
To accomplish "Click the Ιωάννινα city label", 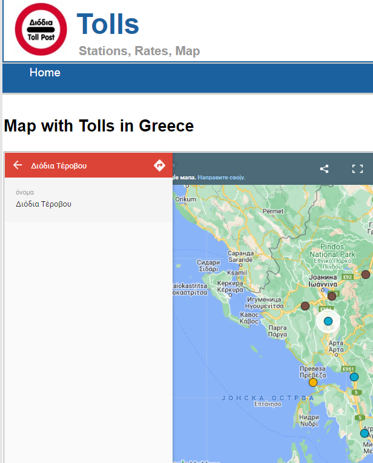I will click(x=323, y=284).
